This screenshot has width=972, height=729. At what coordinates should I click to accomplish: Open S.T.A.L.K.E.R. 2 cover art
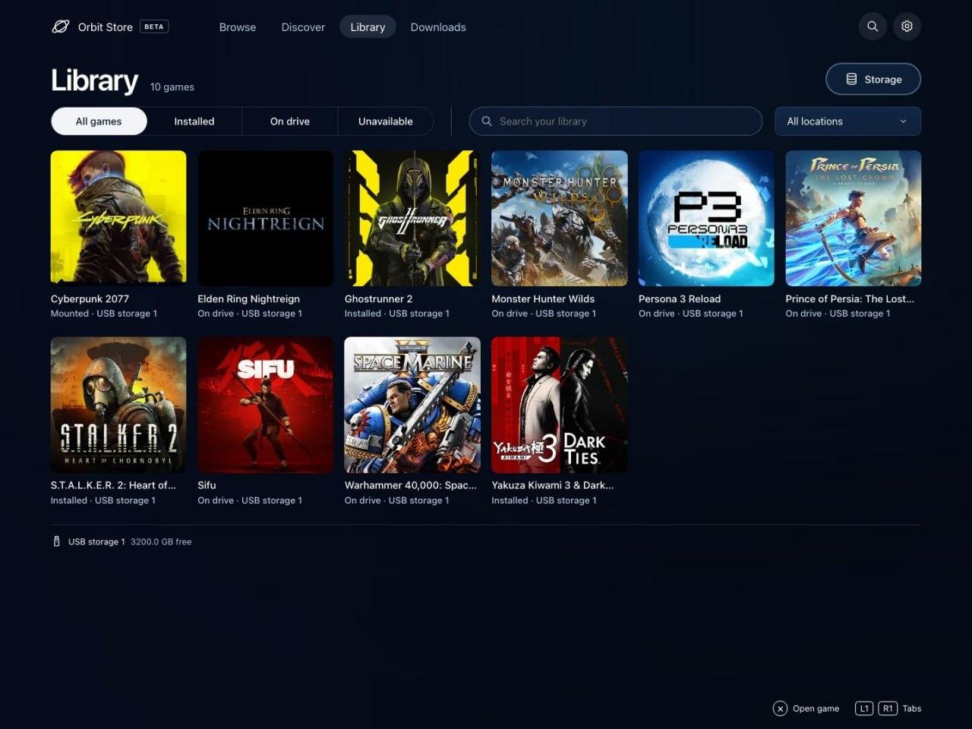coord(118,405)
